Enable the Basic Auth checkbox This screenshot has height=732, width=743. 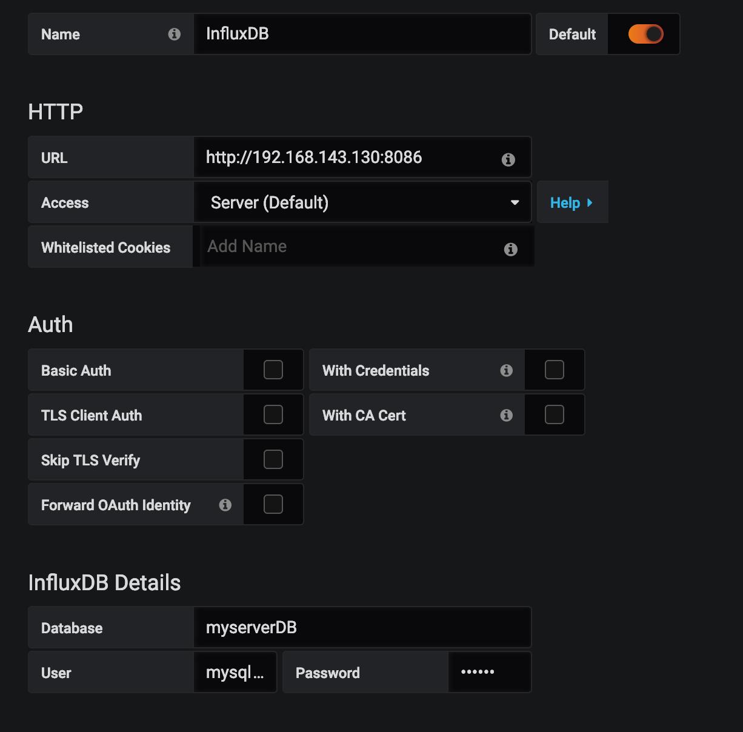coord(273,370)
